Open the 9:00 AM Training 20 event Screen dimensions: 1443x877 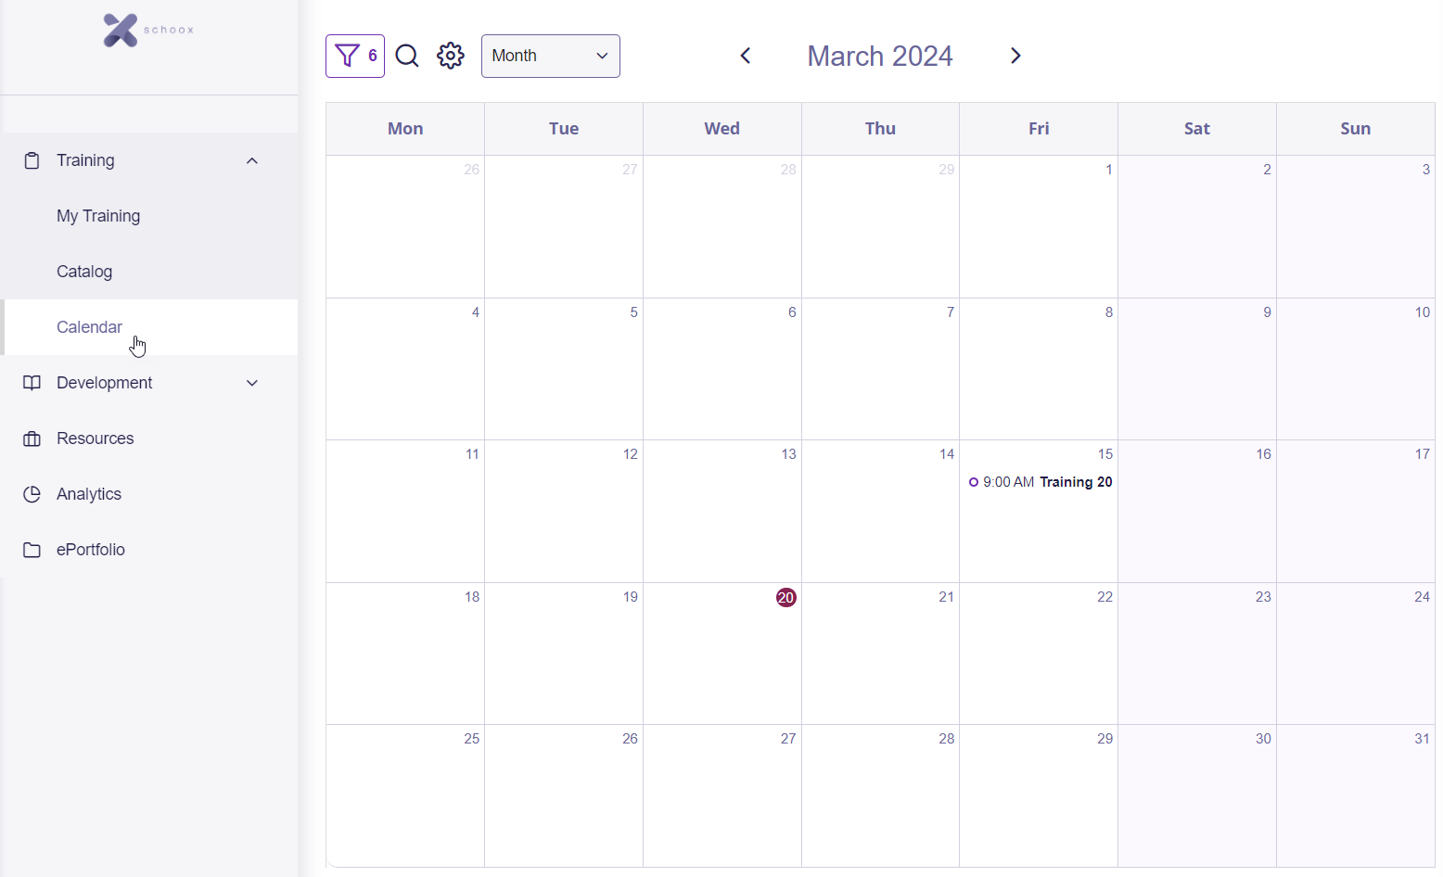click(1040, 482)
